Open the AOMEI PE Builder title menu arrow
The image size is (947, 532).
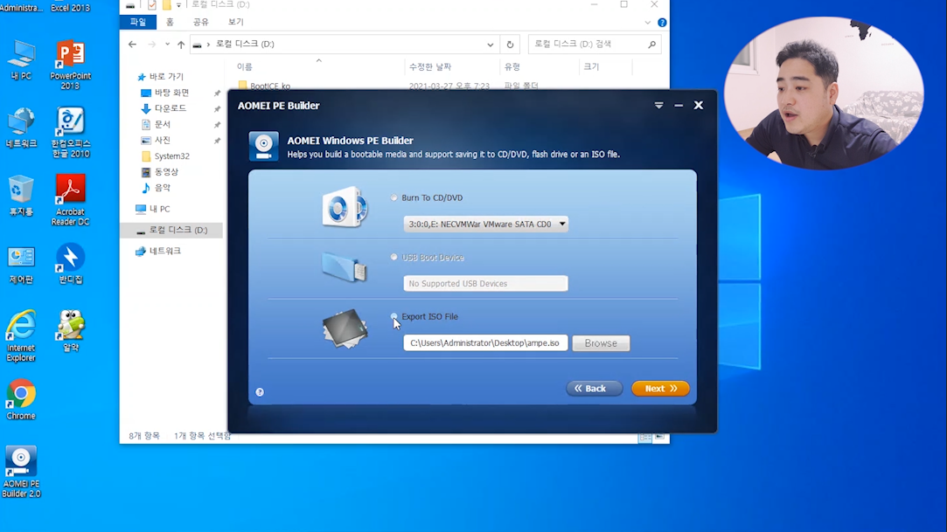659,106
